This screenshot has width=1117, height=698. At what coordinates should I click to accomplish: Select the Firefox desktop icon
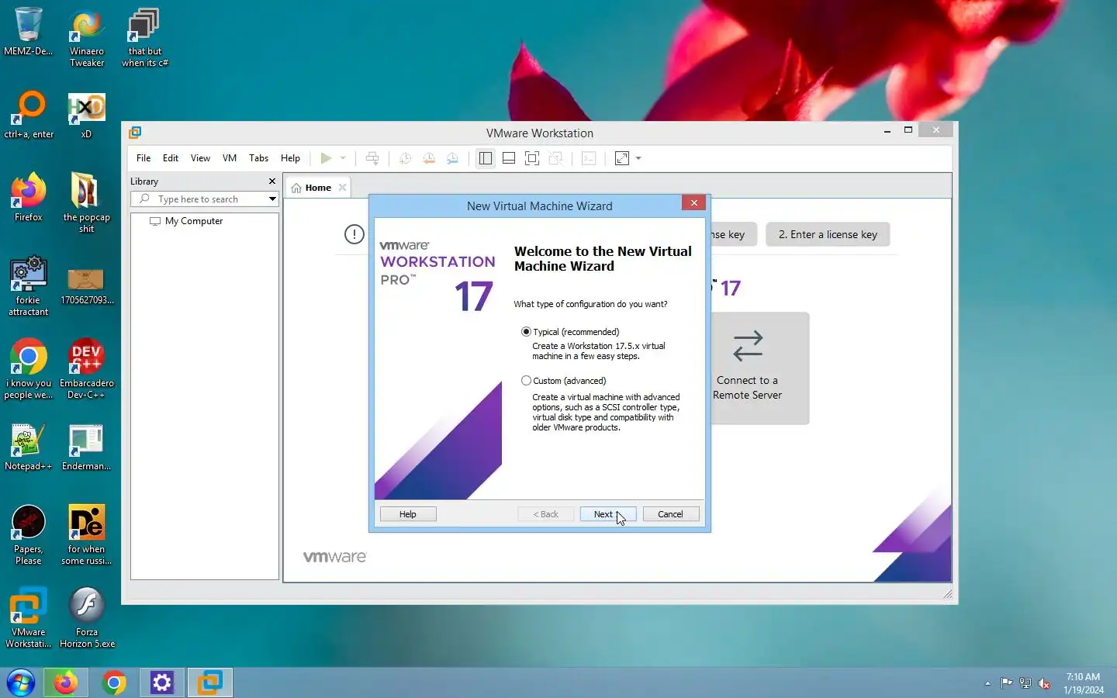coord(29,198)
